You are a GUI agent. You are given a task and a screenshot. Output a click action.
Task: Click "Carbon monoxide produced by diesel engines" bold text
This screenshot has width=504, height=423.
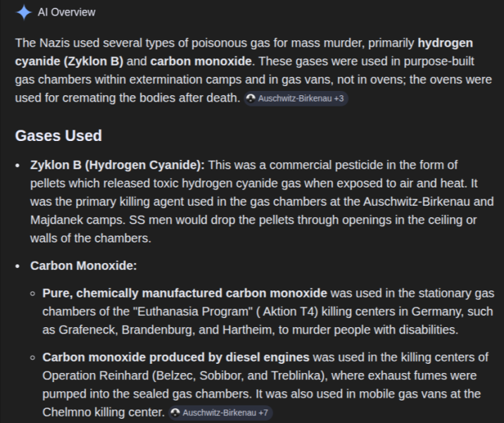[176, 357]
